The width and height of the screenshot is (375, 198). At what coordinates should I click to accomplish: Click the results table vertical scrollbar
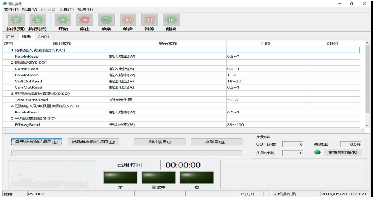pos(367,83)
